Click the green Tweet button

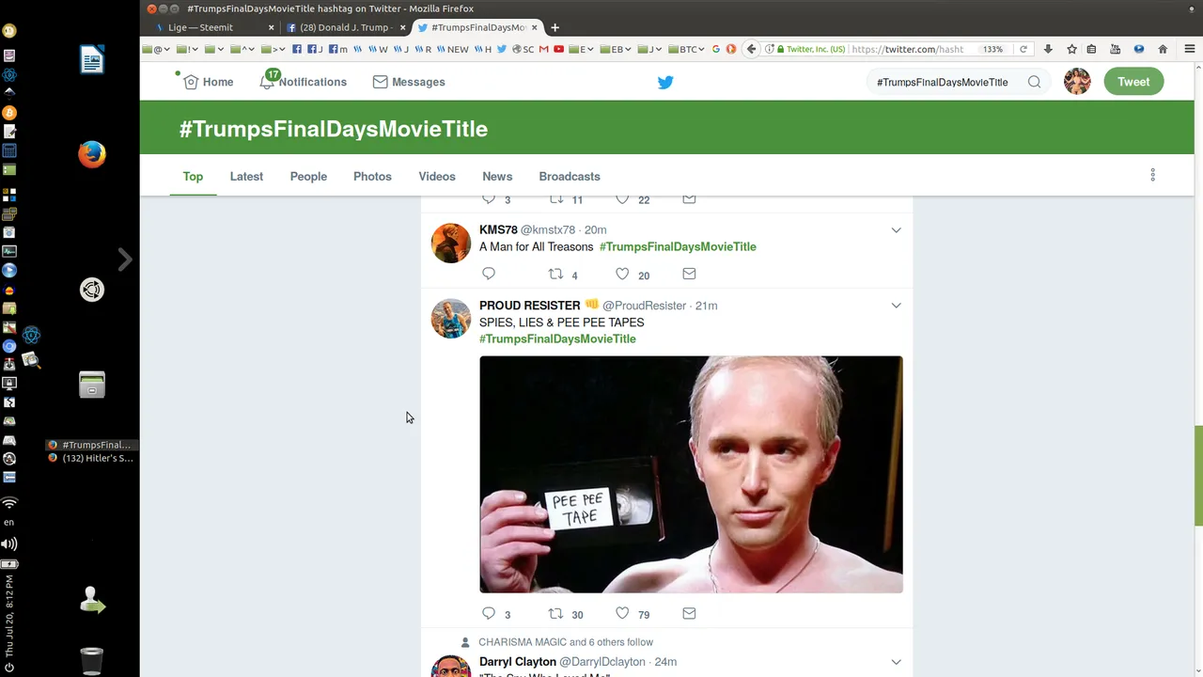1133,82
